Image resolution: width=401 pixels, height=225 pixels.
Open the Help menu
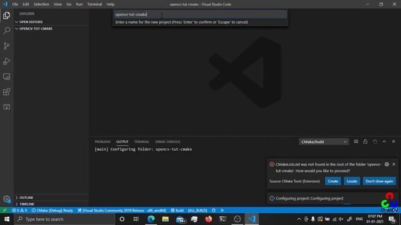[110, 4]
